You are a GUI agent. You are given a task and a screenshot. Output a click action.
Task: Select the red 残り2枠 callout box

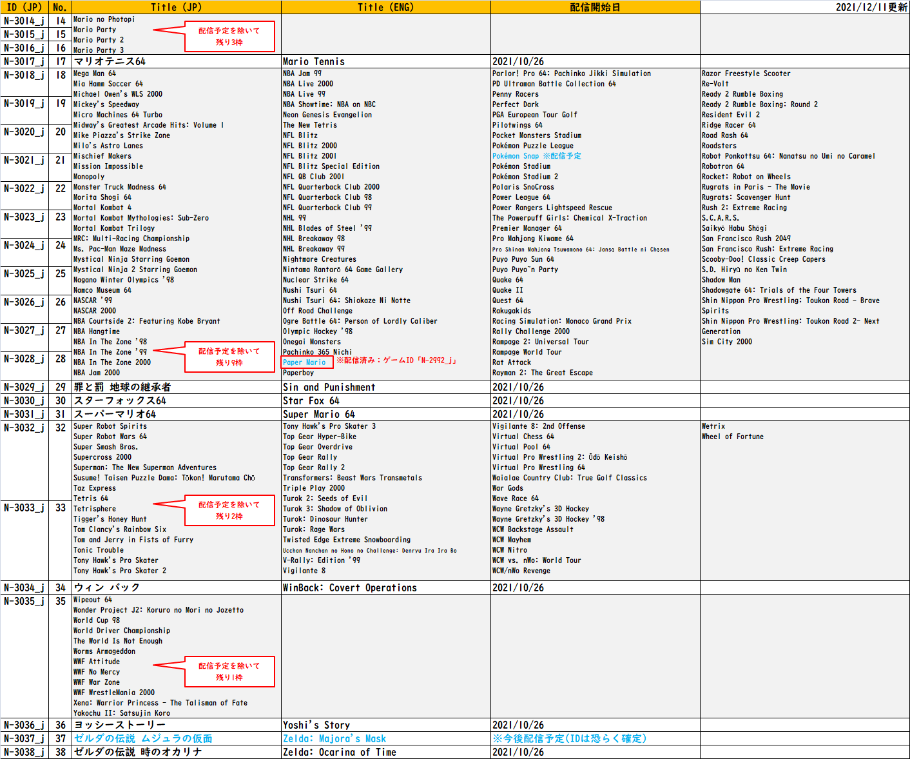click(x=229, y=510)
